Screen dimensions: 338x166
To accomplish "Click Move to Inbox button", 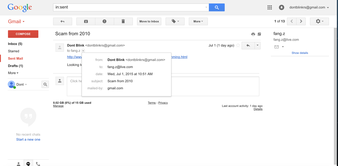I will point(149,21).
